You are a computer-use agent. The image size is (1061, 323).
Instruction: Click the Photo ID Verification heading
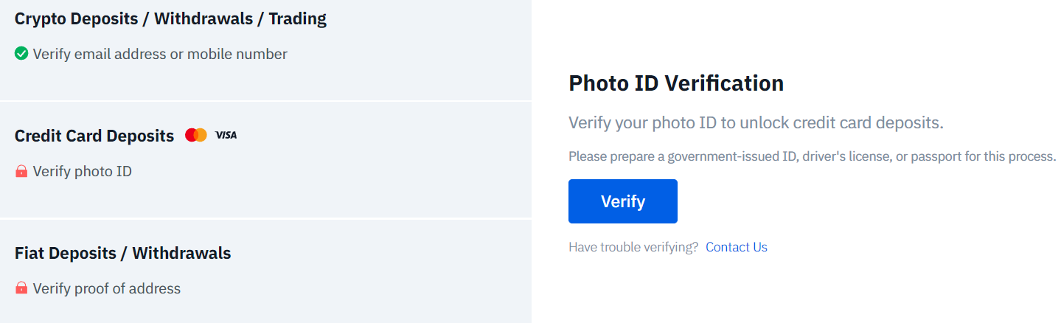pos(676,83)
